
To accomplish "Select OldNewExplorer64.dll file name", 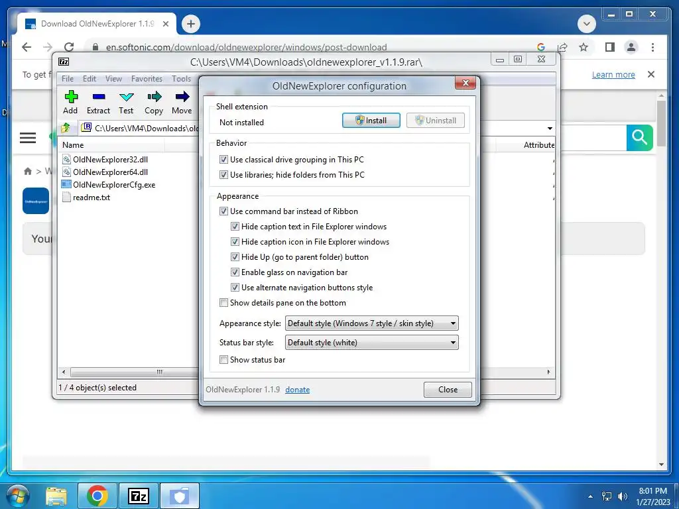I will click(x=111, y=172).
